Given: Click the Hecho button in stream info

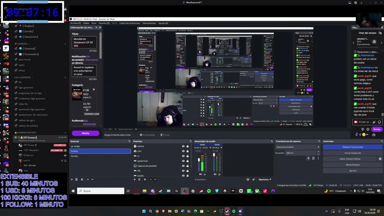Looking at the screenshot, I should point(85,133).
